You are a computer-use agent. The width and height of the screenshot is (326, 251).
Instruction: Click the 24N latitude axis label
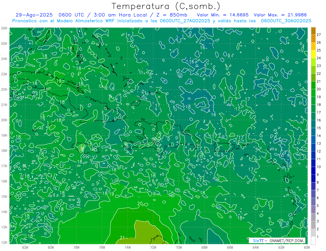pyautogui.click(x=4, y=59)
